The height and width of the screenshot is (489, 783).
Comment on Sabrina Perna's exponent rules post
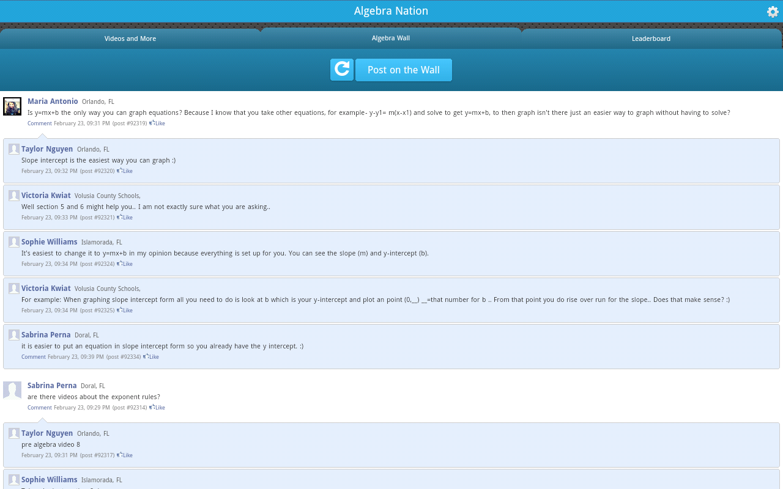tap(40, 408)
